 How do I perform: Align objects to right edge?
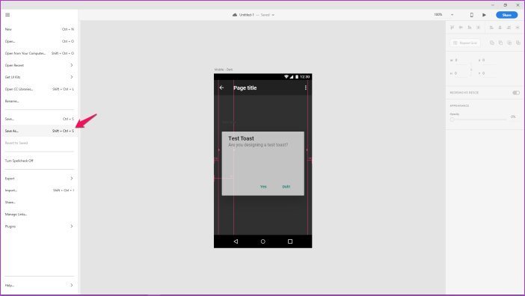coord(509,28)
